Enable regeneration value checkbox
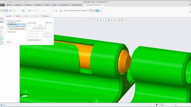Viewport: 191px width, 107px height. [29, 31]
